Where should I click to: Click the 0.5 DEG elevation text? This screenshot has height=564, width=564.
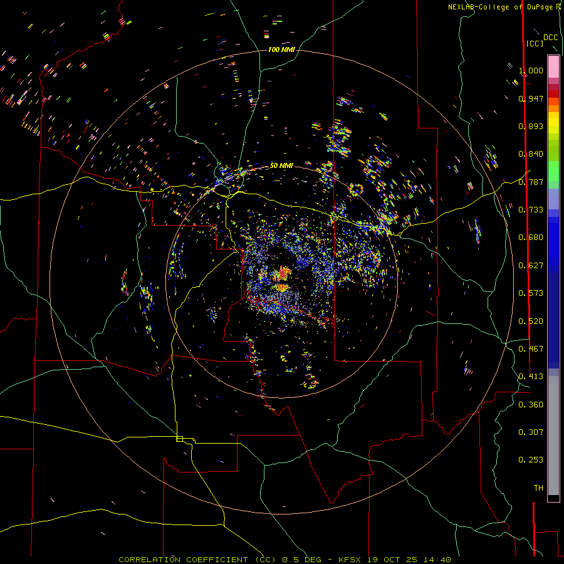(302, 560)
